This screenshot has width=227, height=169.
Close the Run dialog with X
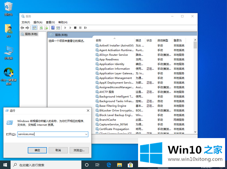click(x=88, y=111)
